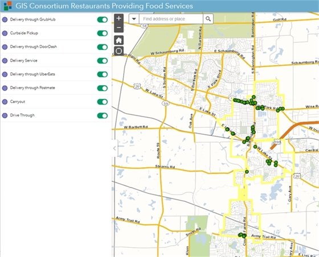The image size is (319, 257).
Task: Toggle off Delivery through GrubHub layer
Action: [x=103, y=20]
